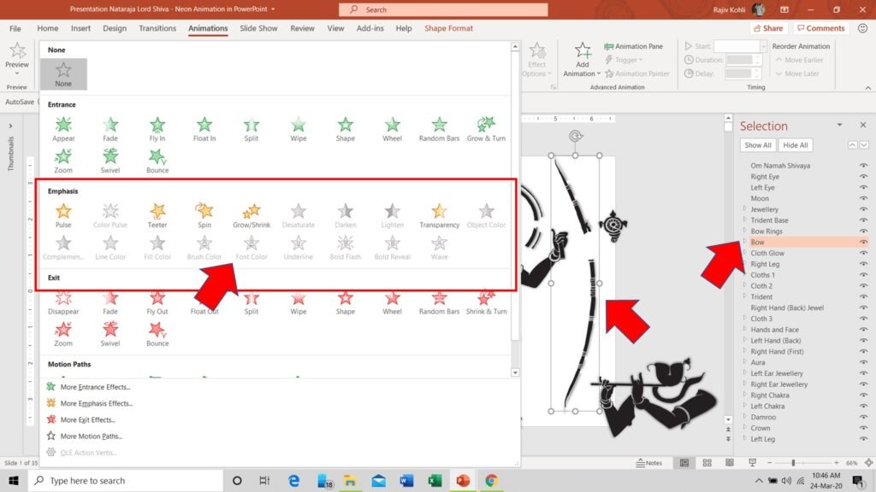
Task: Expand the Thumbnails pane
Action: [10, 126]
